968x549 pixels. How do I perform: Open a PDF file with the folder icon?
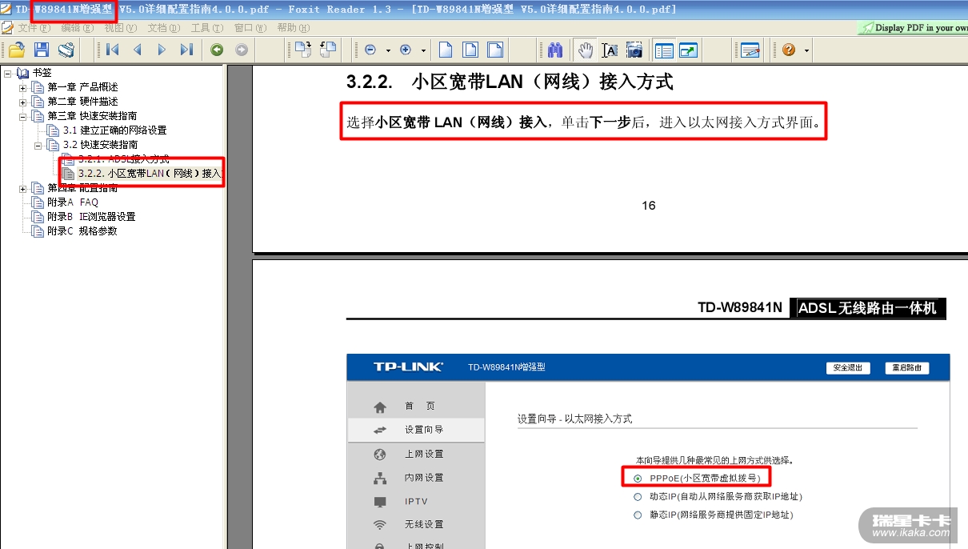[17, 50]
